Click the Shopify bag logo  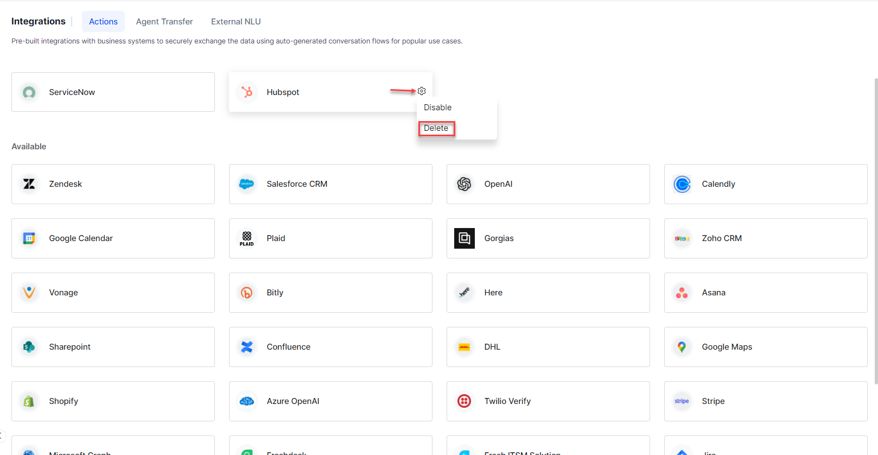(x=29, y=401)
